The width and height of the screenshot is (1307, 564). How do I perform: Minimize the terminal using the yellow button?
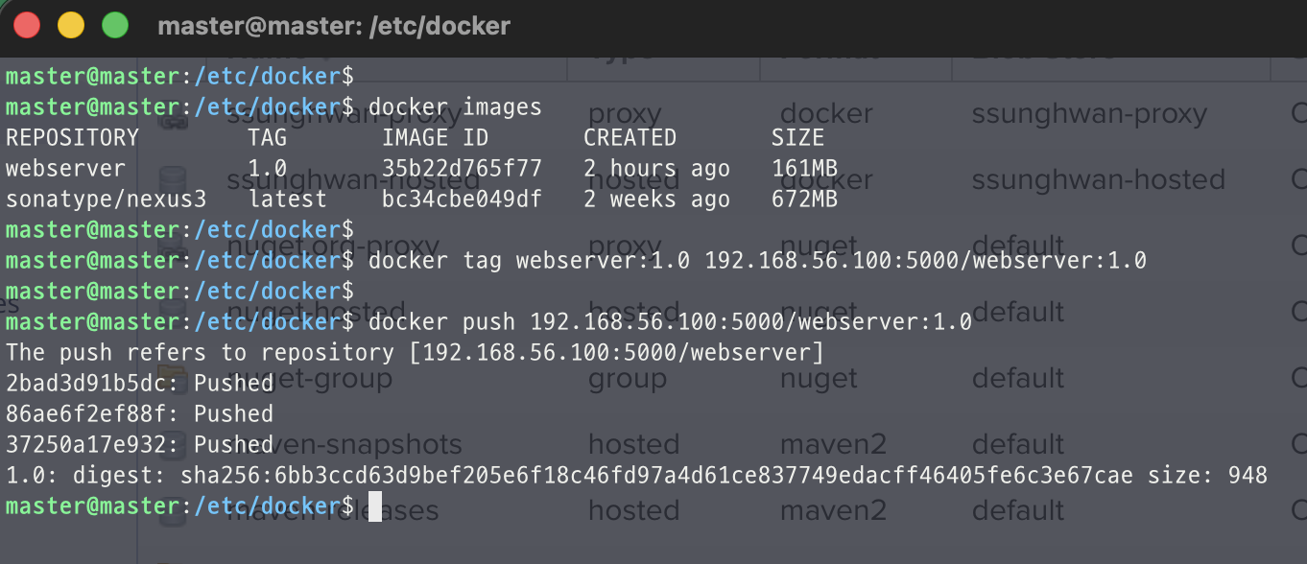click(x=71, y=25)
